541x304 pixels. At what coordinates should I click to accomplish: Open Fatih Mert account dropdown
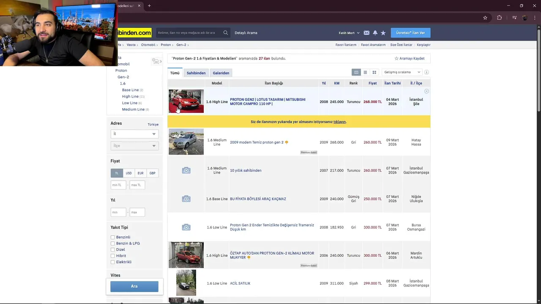[349, 33]
